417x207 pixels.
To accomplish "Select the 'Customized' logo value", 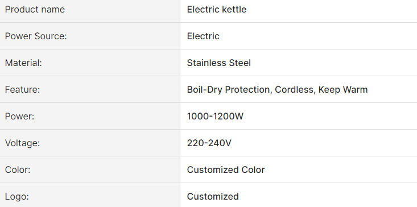I will 213,197.
